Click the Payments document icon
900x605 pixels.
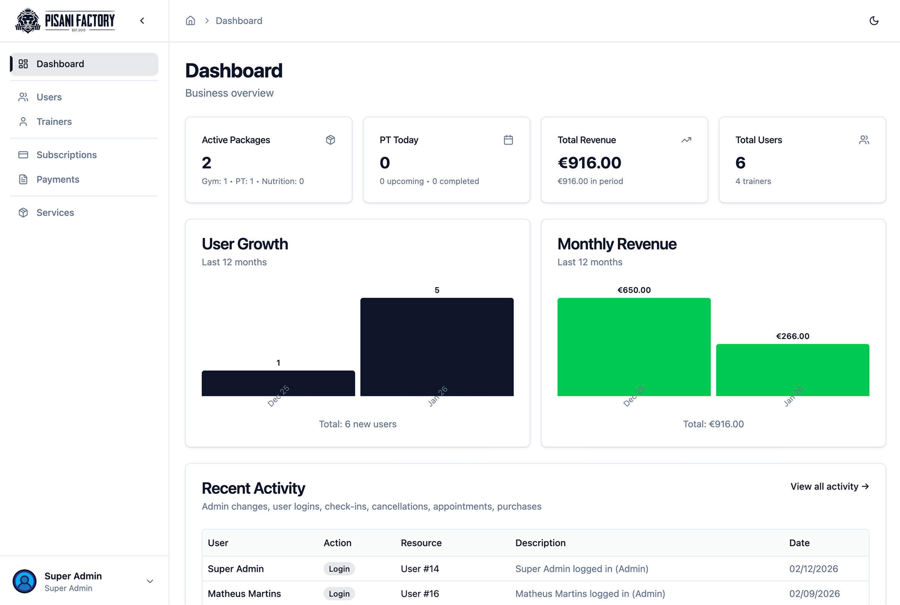[23, 179]
